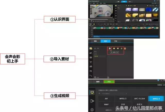Select the highlighted 文件夹 folder tree item
The width and height of the screenshot is (165, 112).
[x=100, y=56]
